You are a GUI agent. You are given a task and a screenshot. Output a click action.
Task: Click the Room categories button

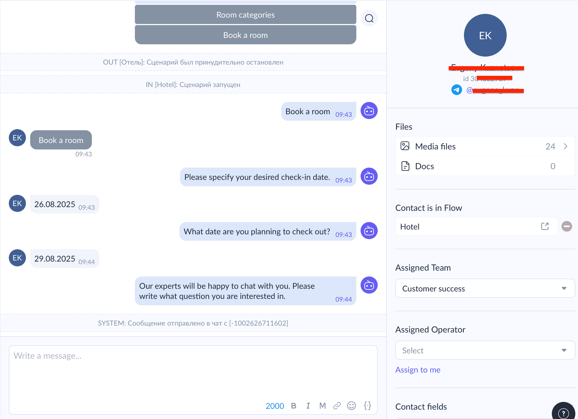coord(245,15)
